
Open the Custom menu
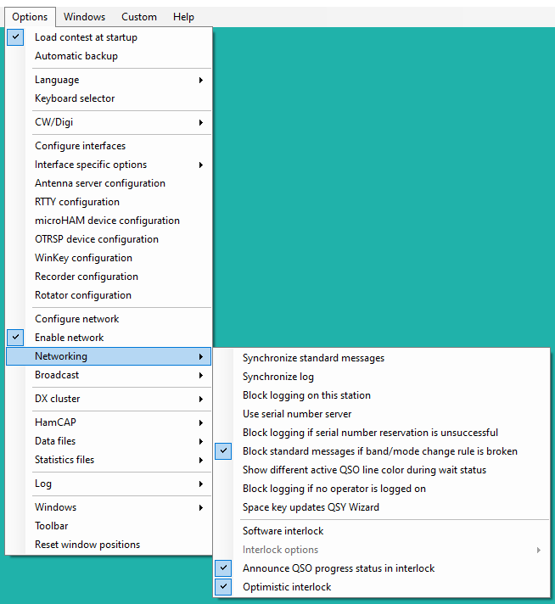(x=139, y=17)
